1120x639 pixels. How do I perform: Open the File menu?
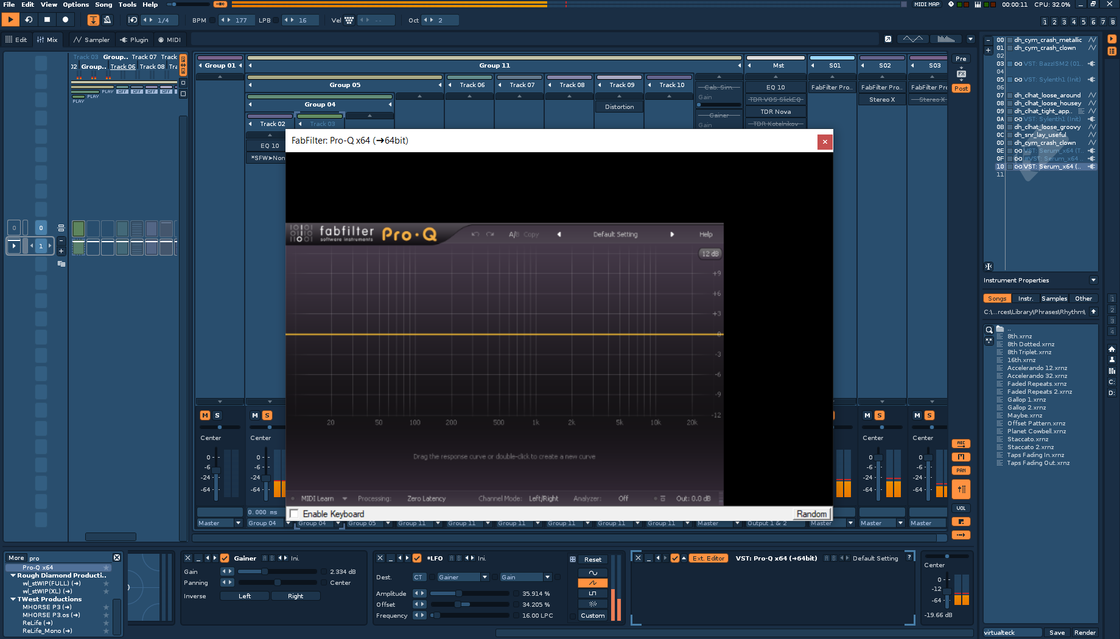click(x=9, y=4)
